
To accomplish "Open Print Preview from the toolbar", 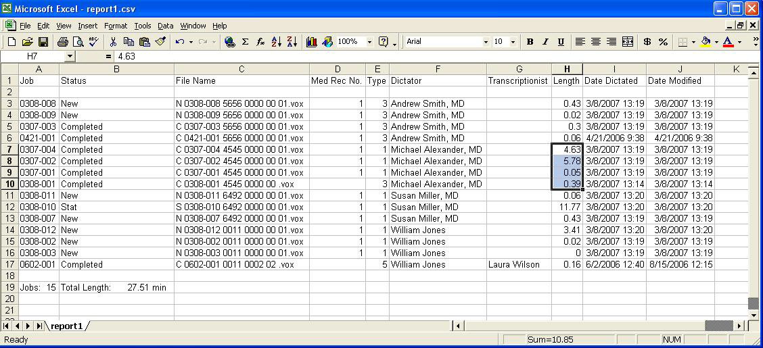I will pos(78,42).
